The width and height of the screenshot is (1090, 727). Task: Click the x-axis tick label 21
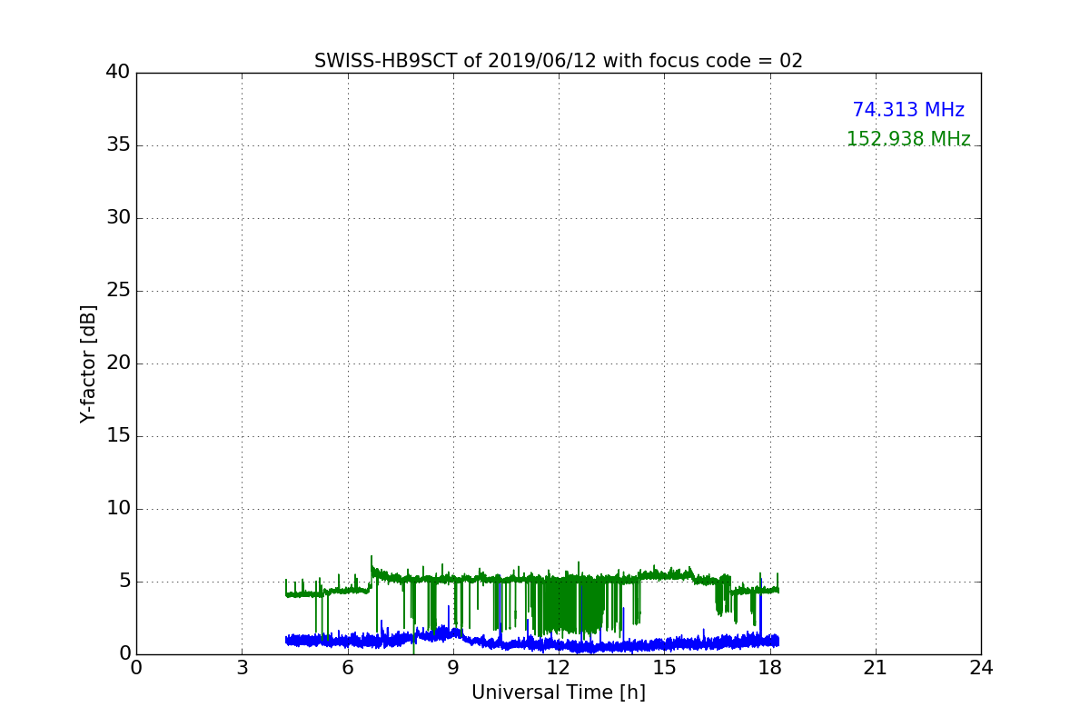[876, 668]
